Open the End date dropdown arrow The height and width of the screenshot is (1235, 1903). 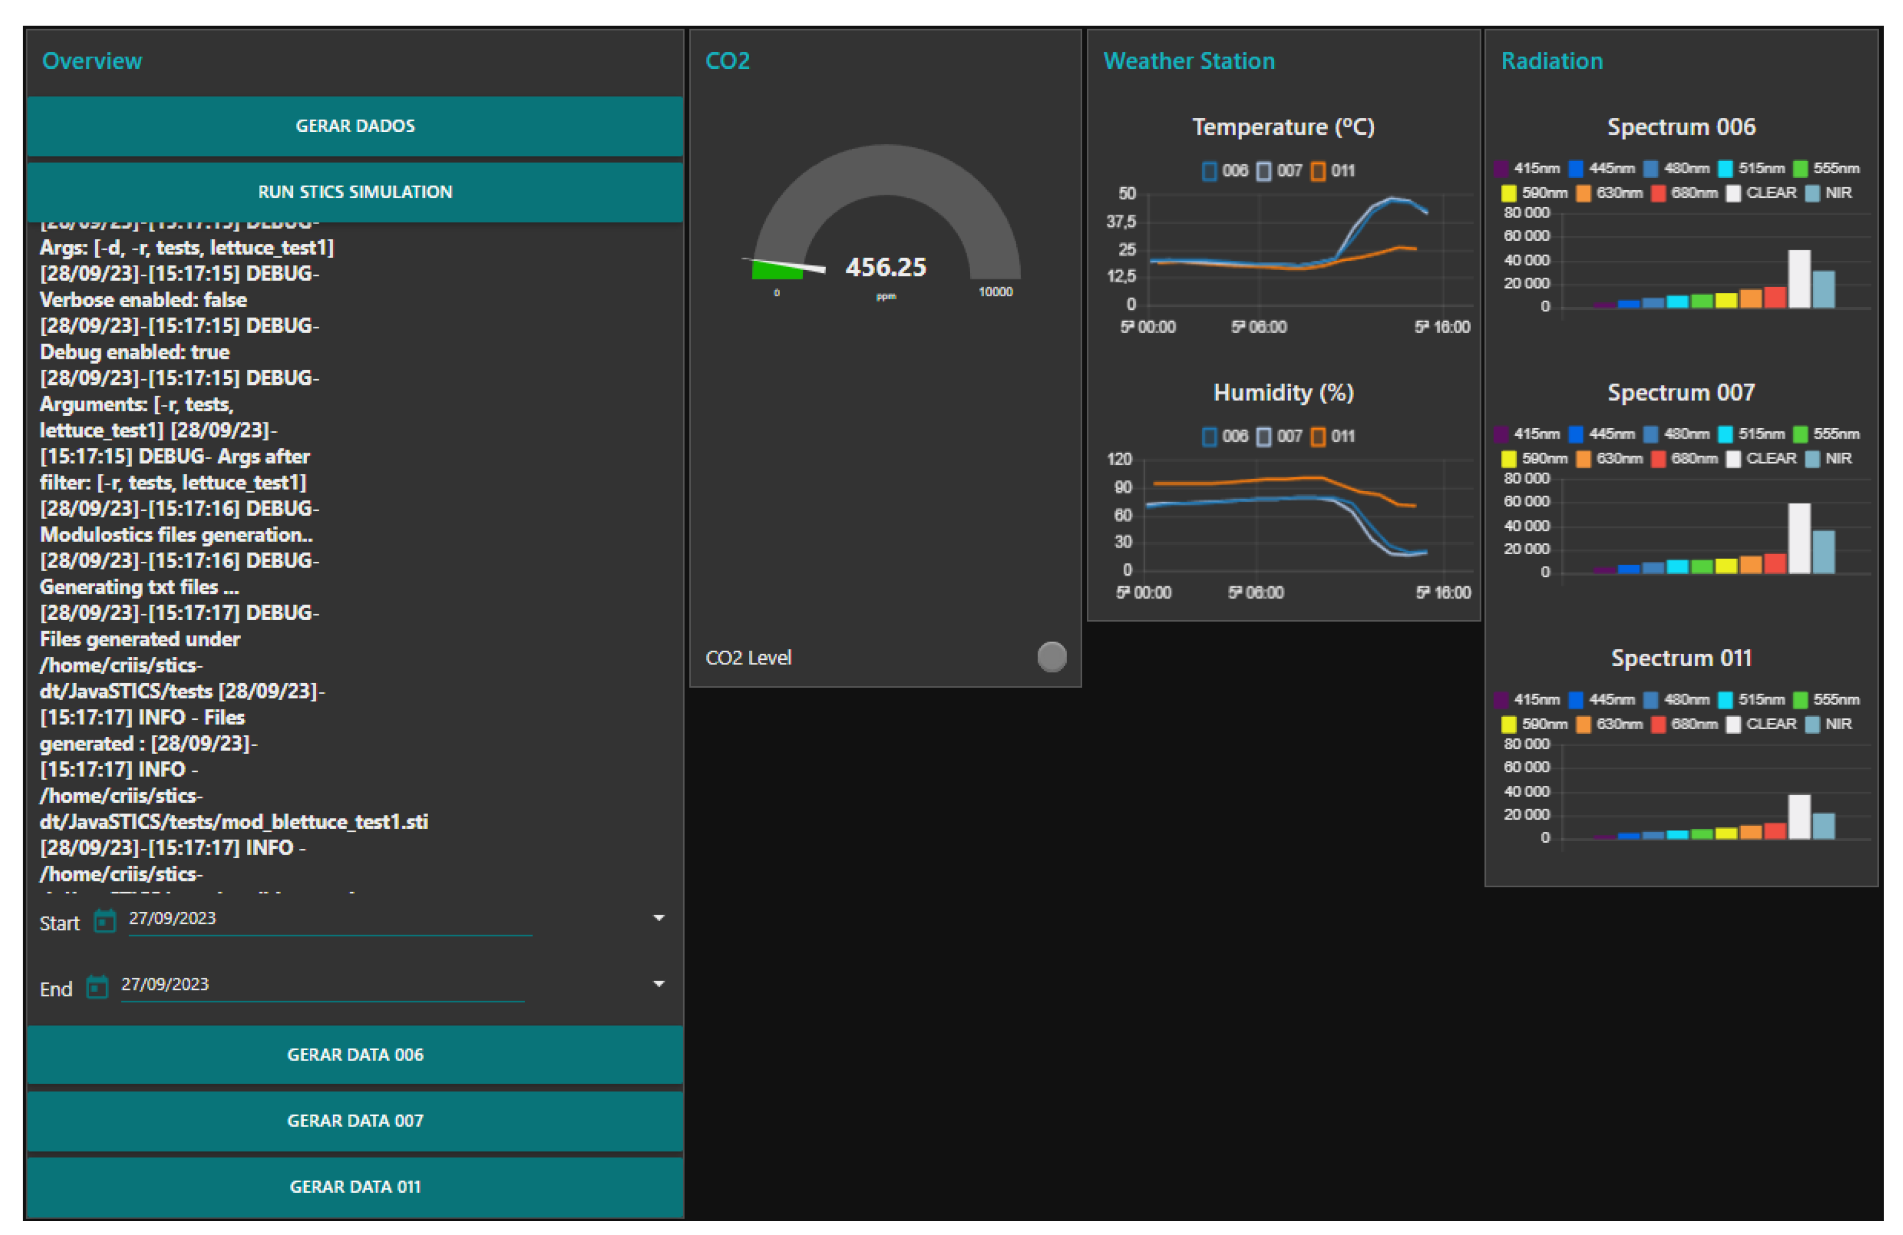tap(659, 983)
